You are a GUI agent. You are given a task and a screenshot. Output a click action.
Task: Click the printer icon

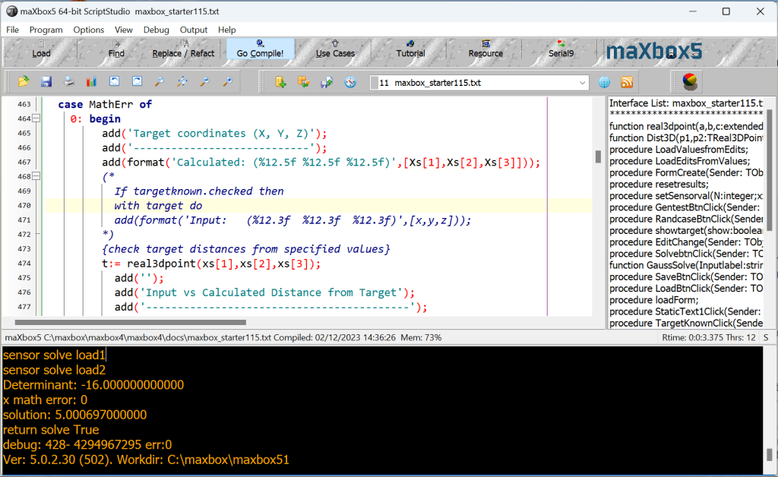[x=69, y=82]
